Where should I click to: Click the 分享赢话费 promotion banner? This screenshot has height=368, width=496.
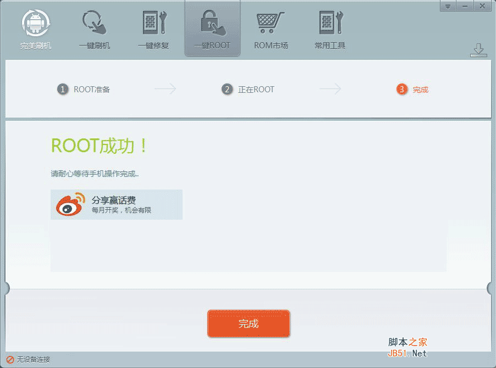click(117, 204)
